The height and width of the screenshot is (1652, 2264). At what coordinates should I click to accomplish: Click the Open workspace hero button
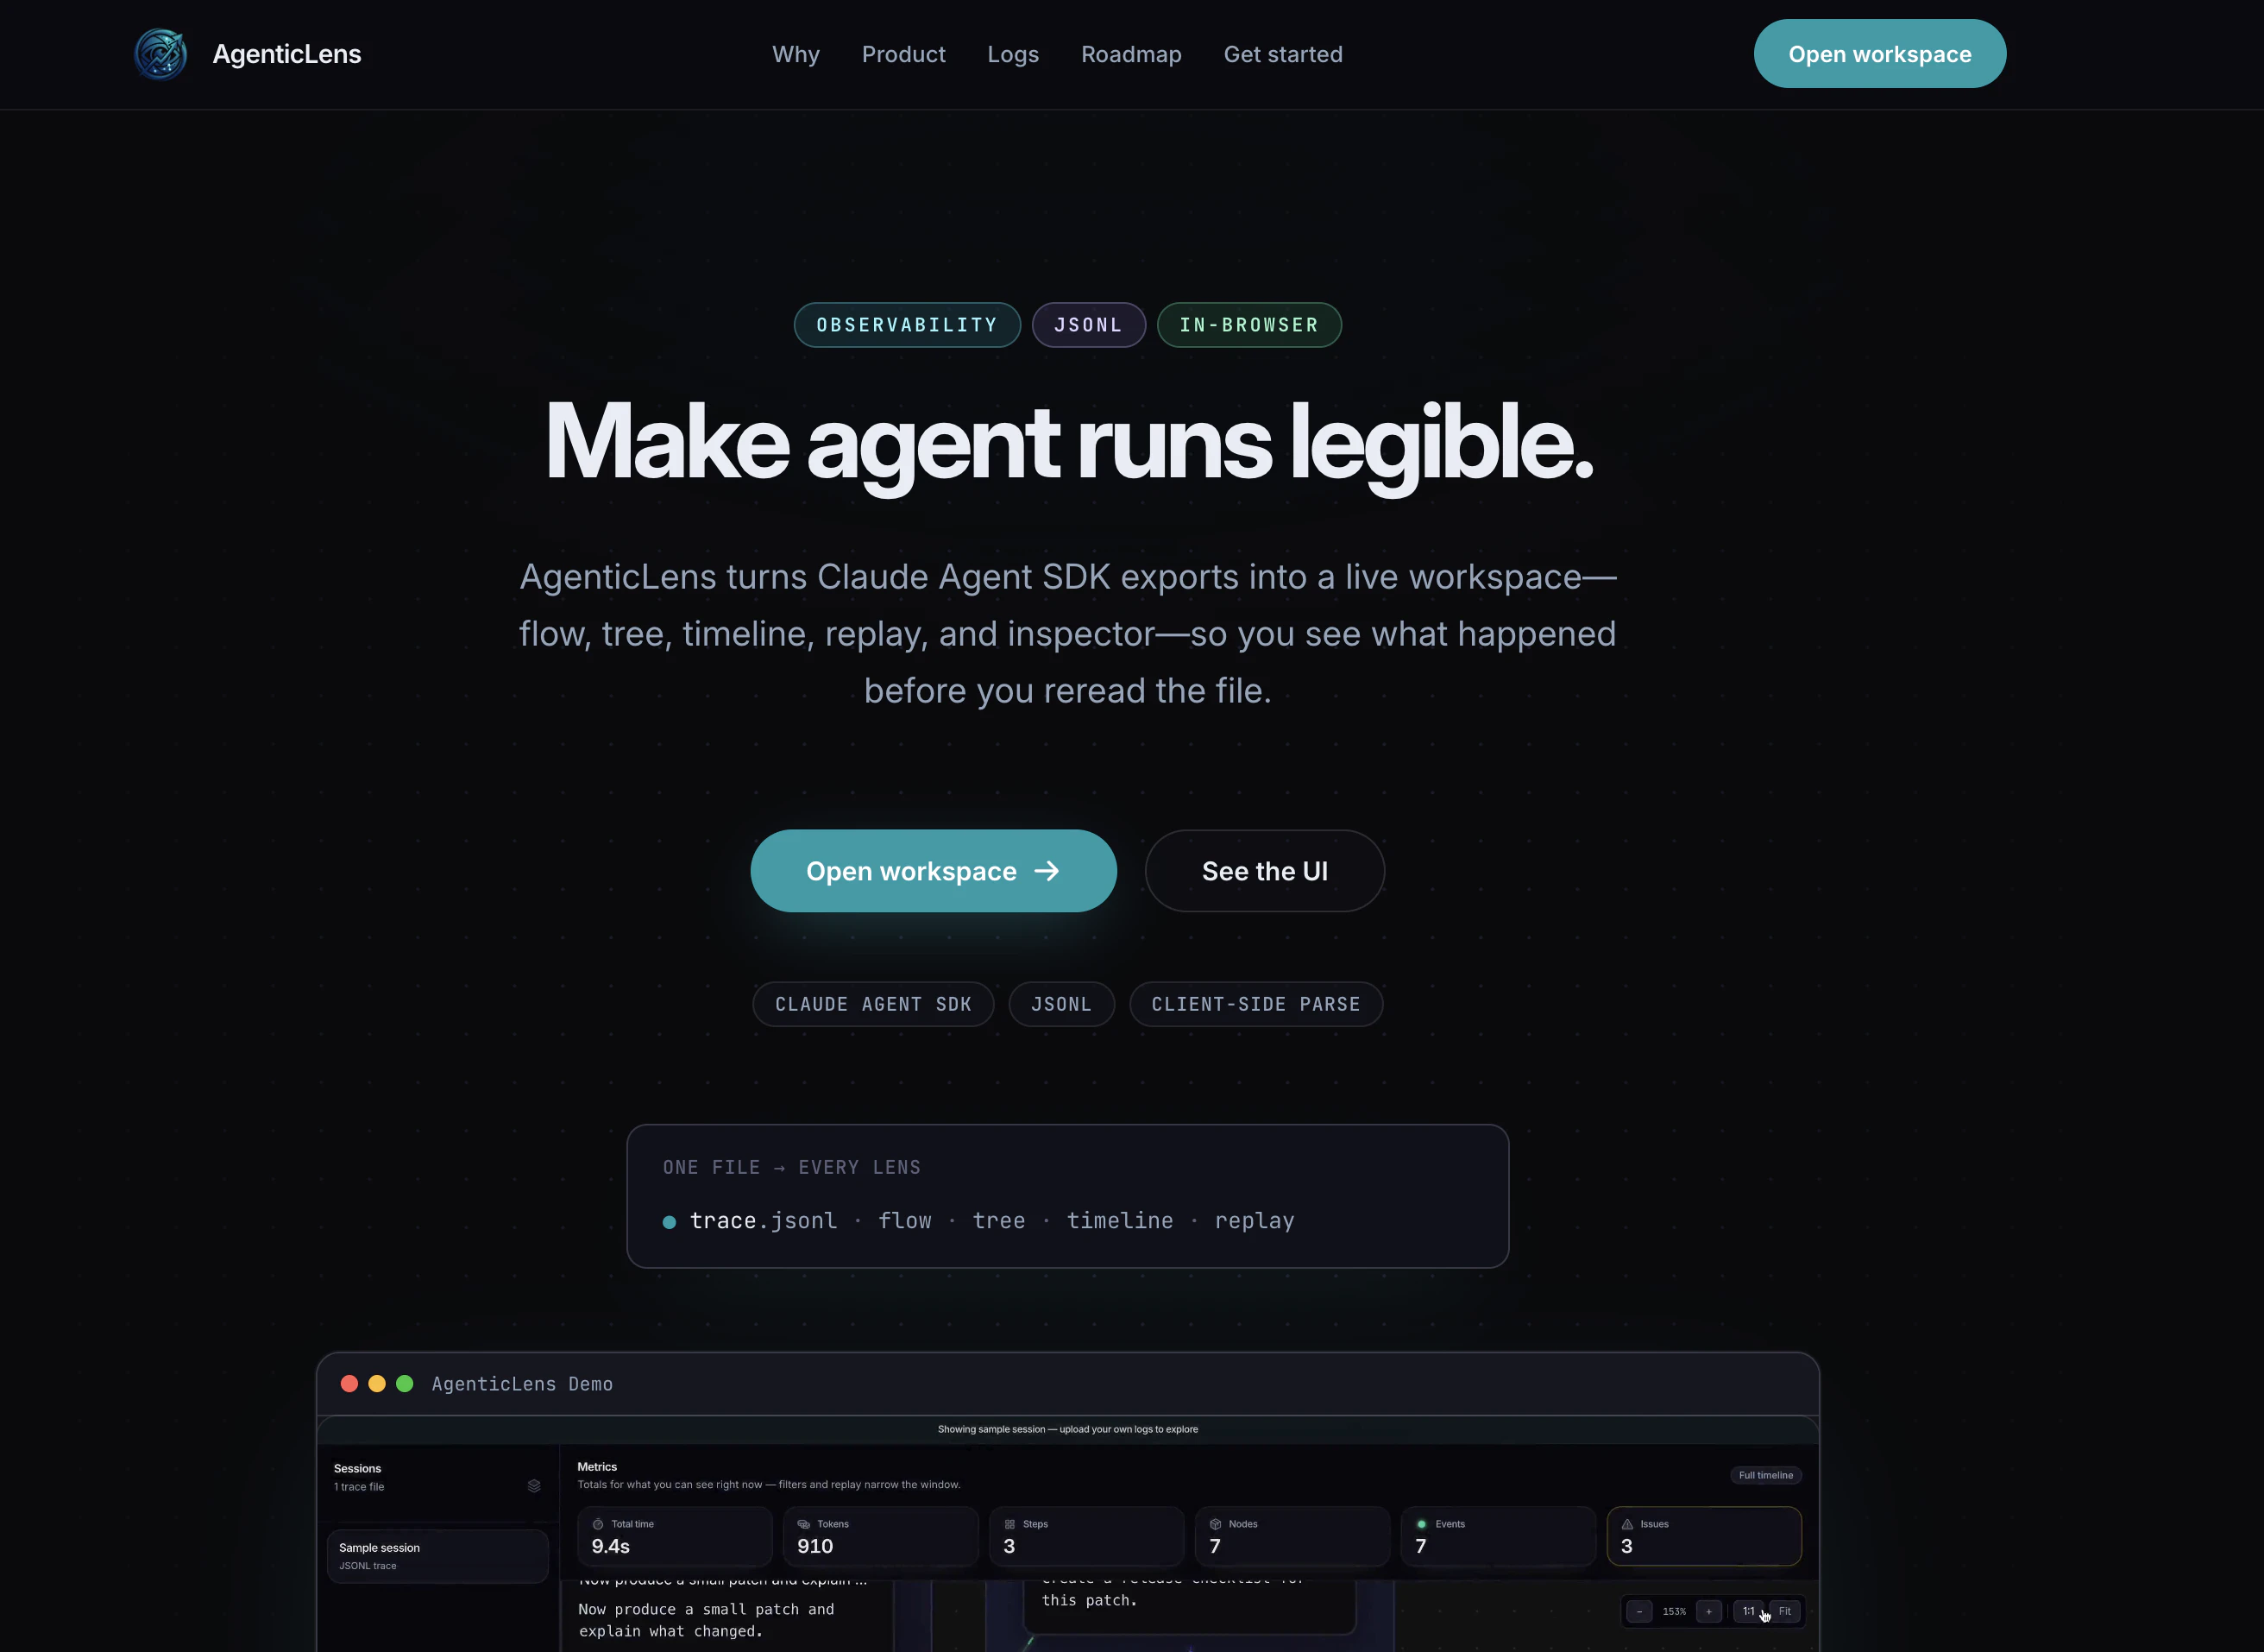point(934,870)
